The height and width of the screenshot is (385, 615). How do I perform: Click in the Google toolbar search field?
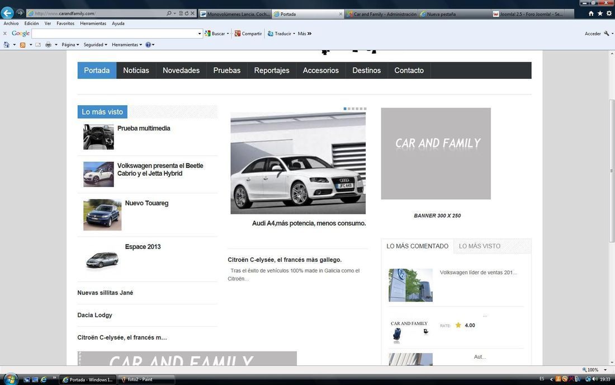coord(114,34)
